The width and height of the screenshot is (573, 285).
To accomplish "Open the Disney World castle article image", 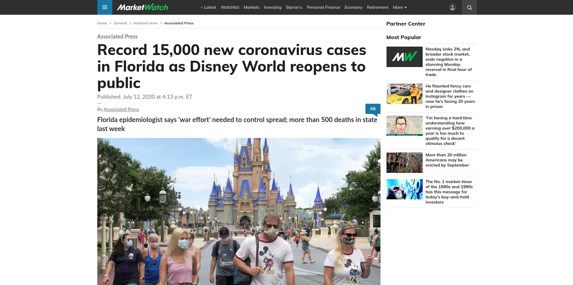I will 239,211.
